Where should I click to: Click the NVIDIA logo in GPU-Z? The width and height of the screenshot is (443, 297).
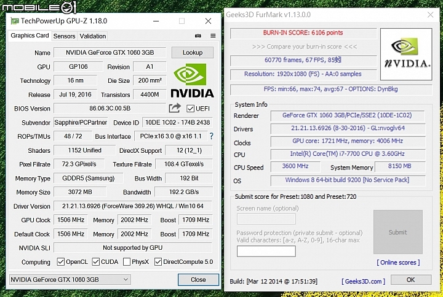(x=193, y=80)
